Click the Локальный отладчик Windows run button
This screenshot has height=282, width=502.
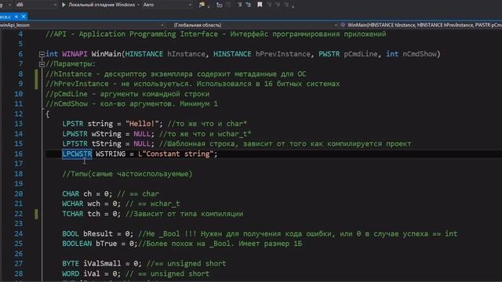pos(98,5)
